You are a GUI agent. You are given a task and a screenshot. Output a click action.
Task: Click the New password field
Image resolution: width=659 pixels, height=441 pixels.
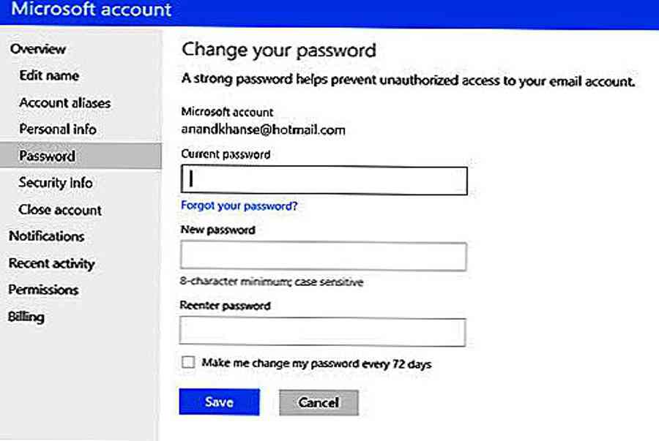coord(323,257)
